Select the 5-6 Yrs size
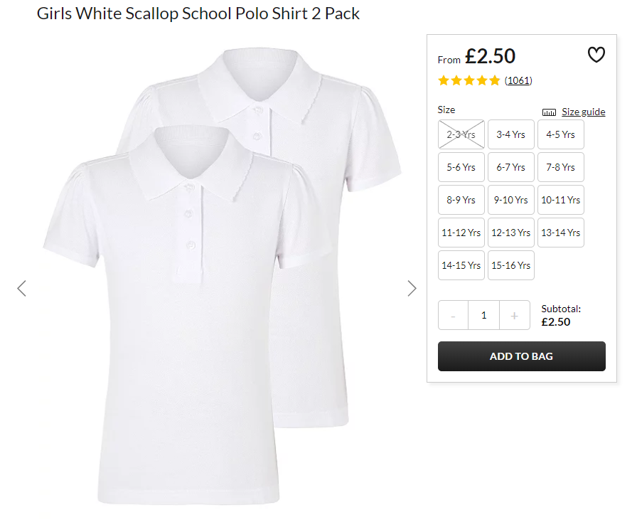This screenshot has width=637, height=522. [x=461, y=167]
